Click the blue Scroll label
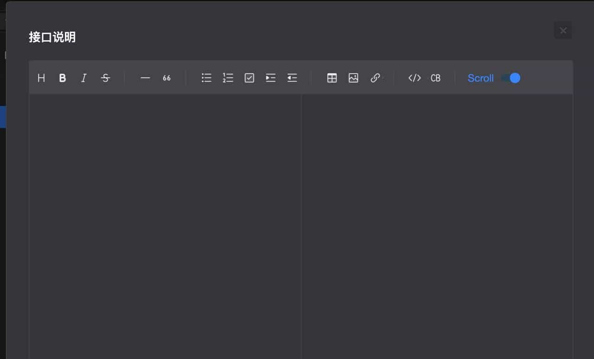Viewport: 594px width, 359px height. tap(480, 78)
